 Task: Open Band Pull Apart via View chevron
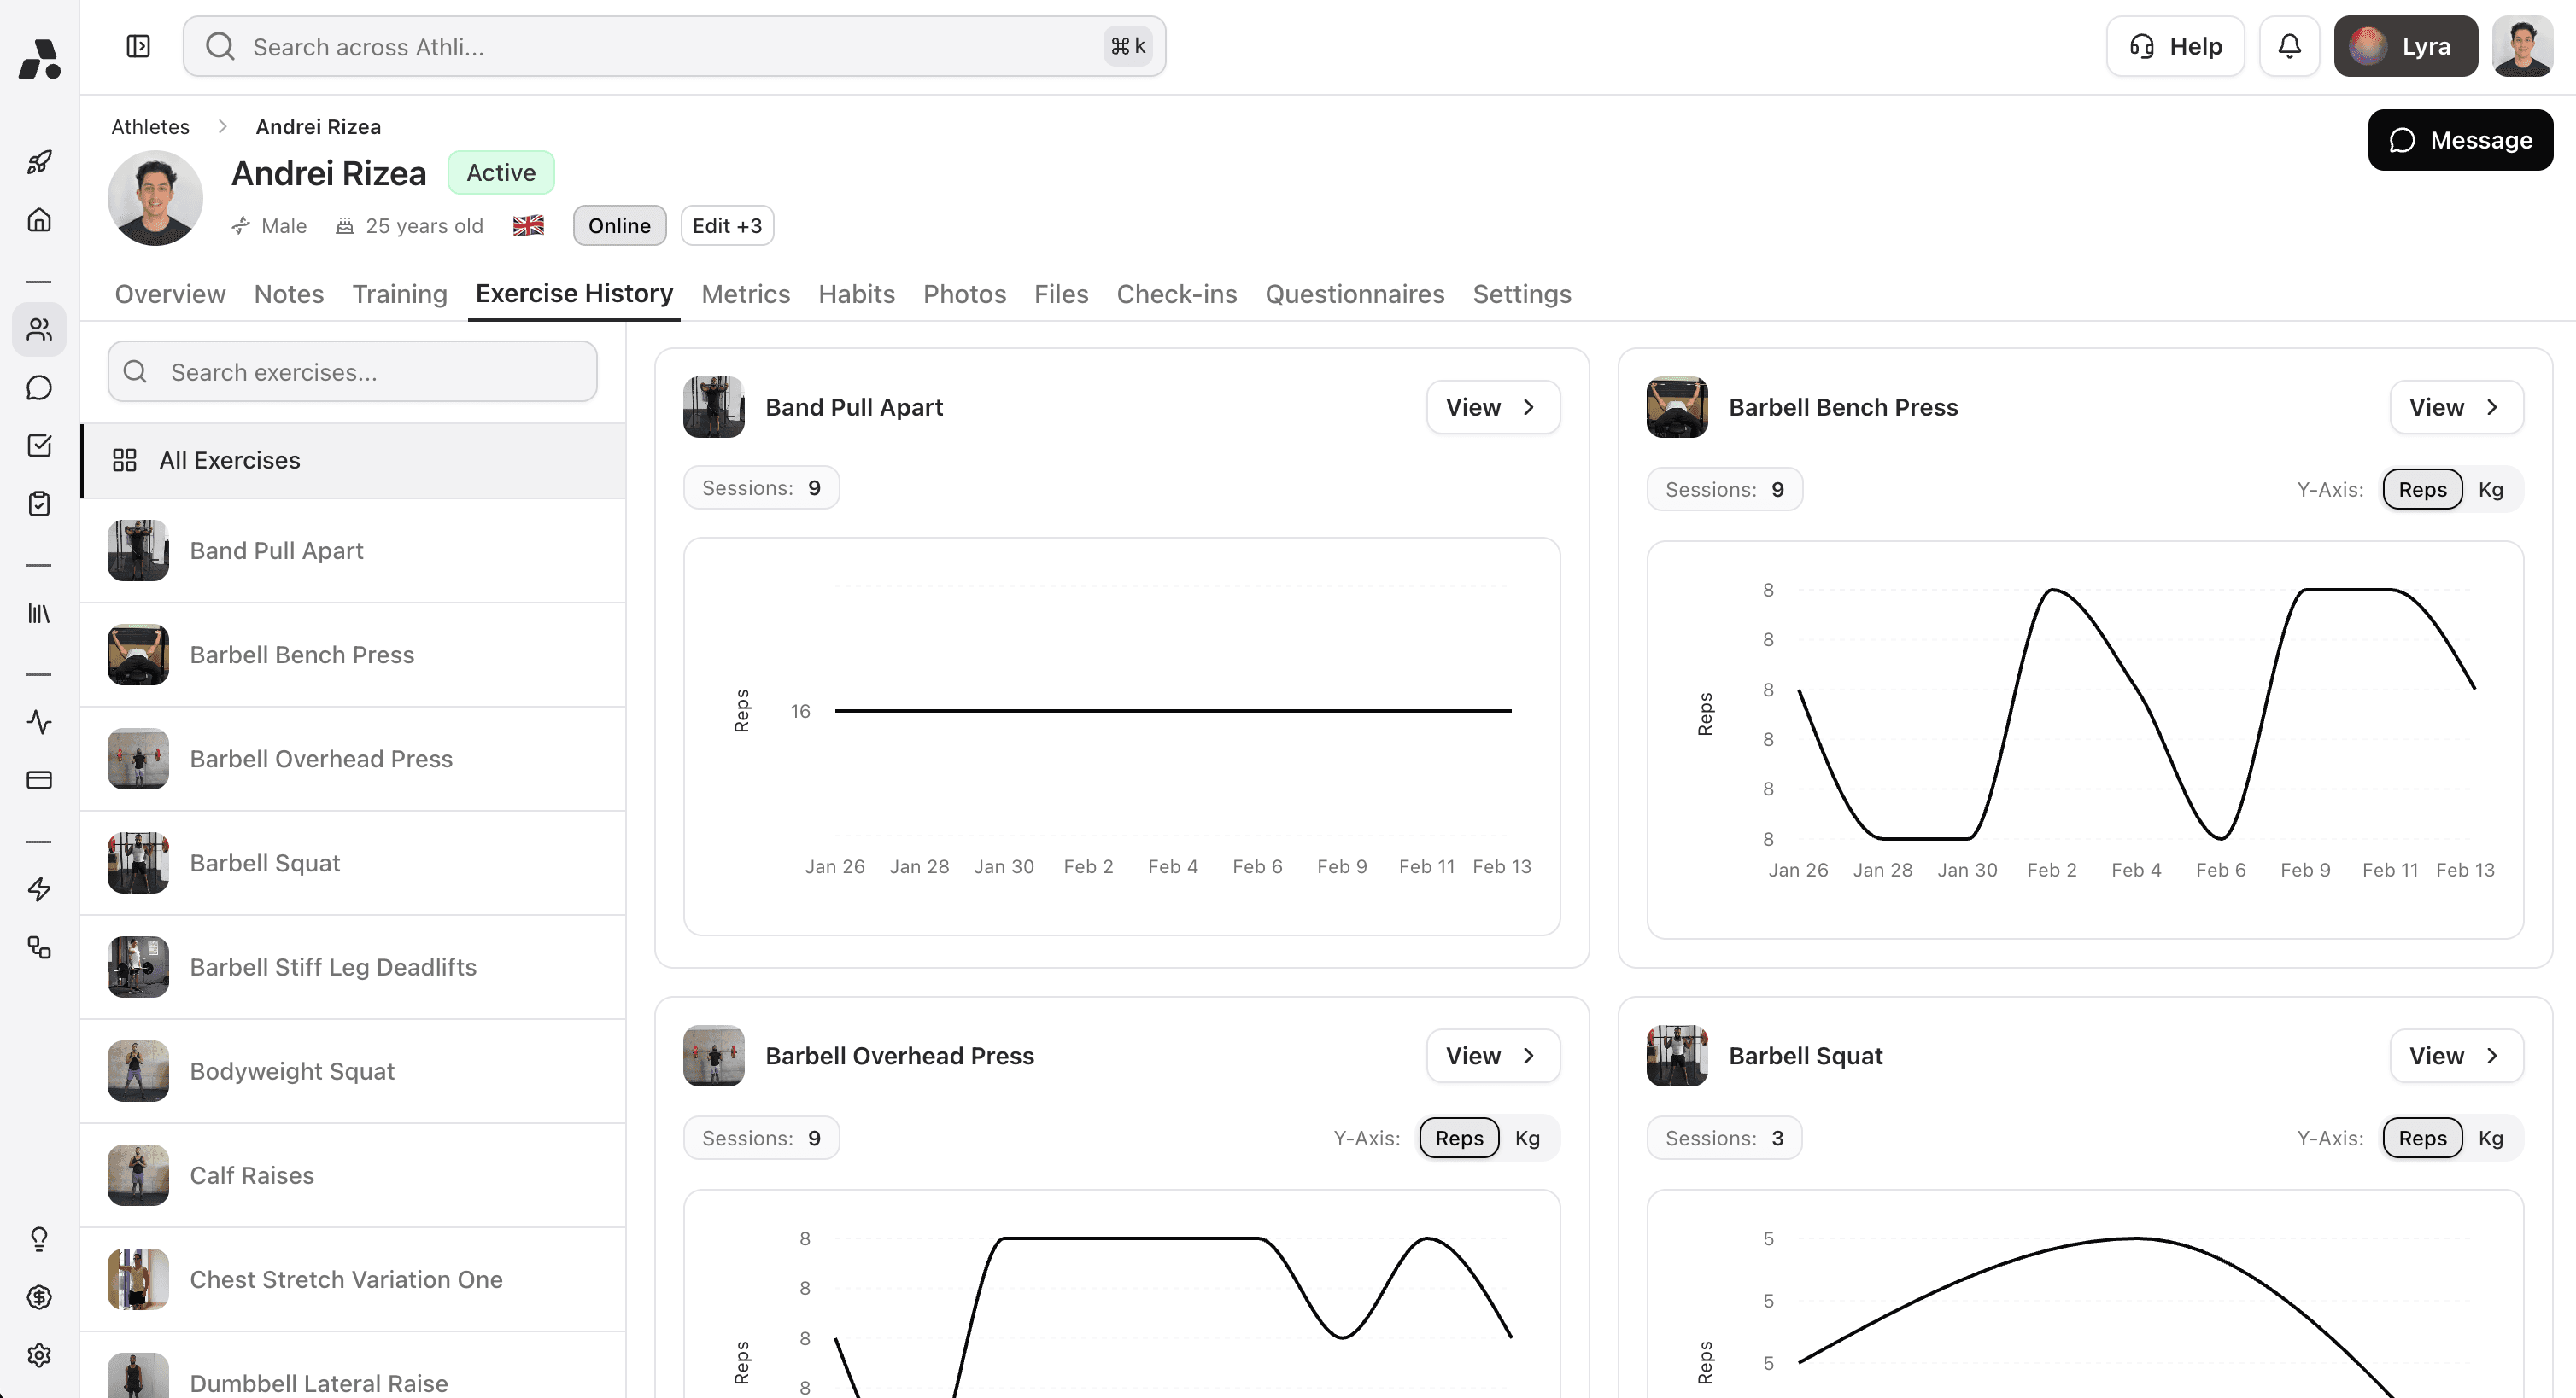[1529, 407]
